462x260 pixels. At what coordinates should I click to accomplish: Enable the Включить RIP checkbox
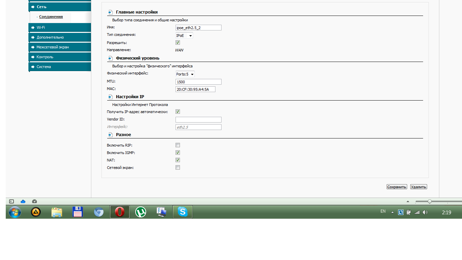tap(178, 145)
